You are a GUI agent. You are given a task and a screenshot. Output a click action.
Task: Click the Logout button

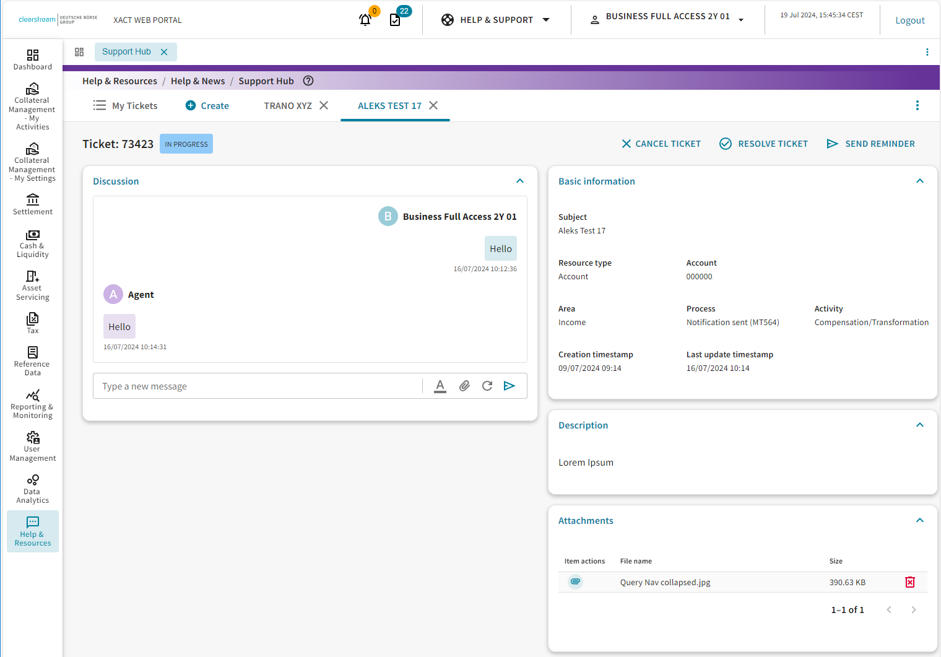coord(909,20)
